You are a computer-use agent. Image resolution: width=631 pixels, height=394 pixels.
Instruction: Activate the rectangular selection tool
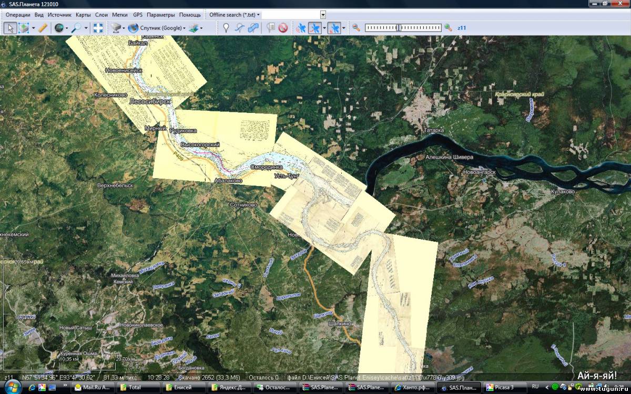coord(24,28)
